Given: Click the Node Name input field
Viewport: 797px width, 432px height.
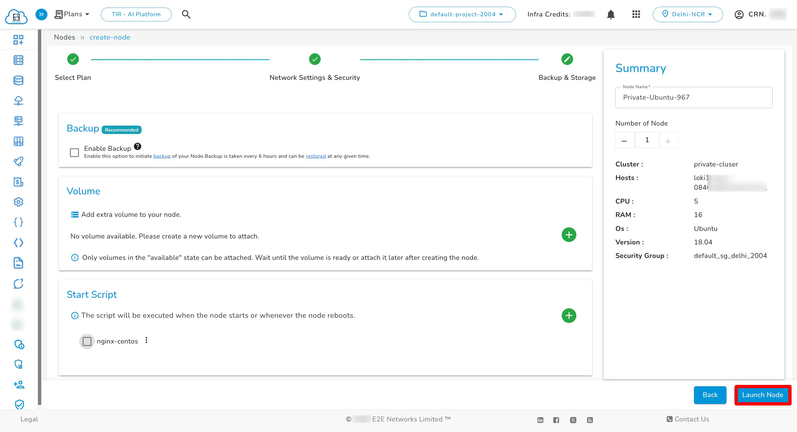Looking at the screenshot, I should (693, 97).
